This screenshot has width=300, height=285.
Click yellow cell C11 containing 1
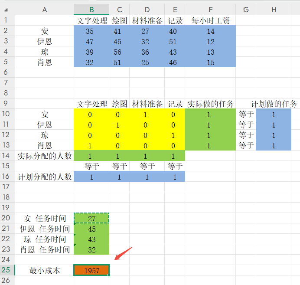(x=119, y=124)
